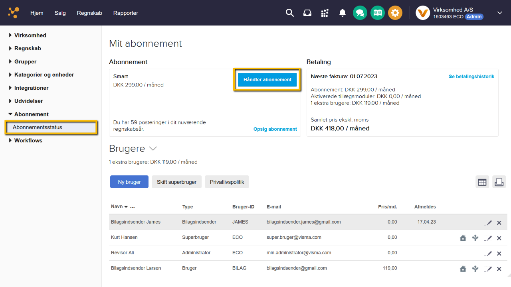Open the Regnskab top menu
This screenshot has height=287, width=511.
pos(89,13)
